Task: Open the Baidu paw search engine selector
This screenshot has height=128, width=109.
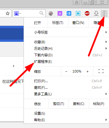Action: pyautogui.click(x=17, y=13)
